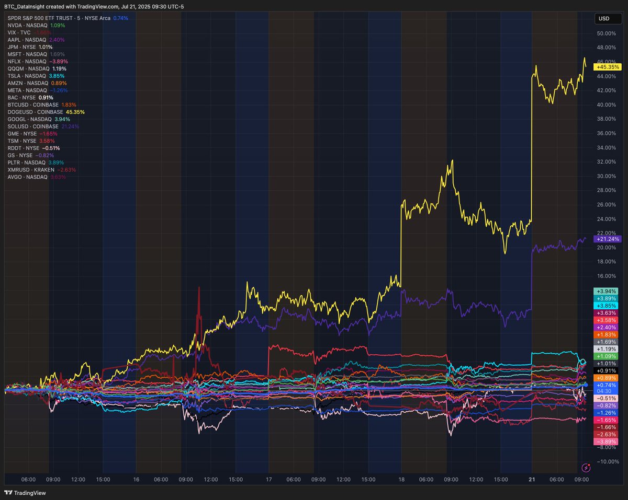Image resolution: width=628 pixels, height=500 pixels.
Task: Click the date label 18 on the time axis
Action: 401,479
